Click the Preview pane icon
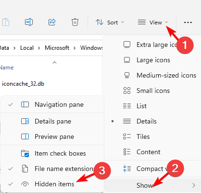Image resolution: width=201 pixels, height=193 pixels. click(x=25, y=136)
